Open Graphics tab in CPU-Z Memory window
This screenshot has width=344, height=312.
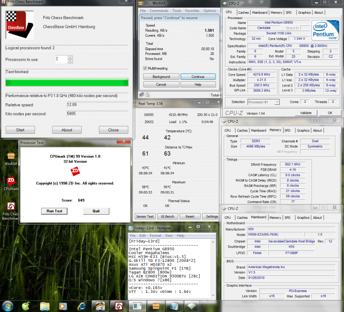tap(303, 130)
